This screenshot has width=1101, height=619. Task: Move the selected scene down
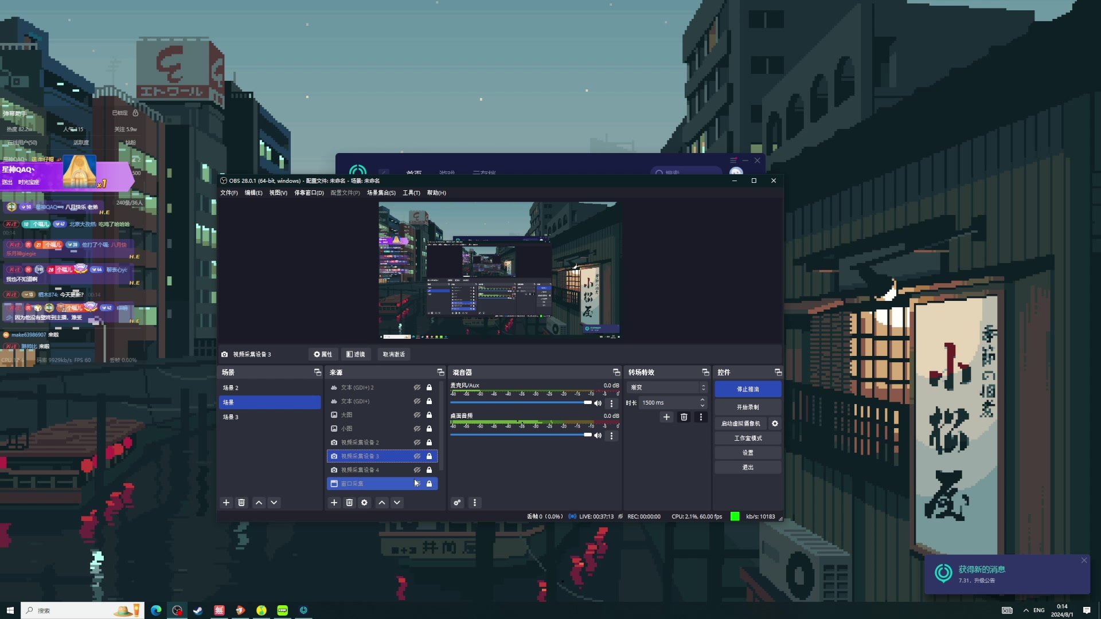click(274, 503)
